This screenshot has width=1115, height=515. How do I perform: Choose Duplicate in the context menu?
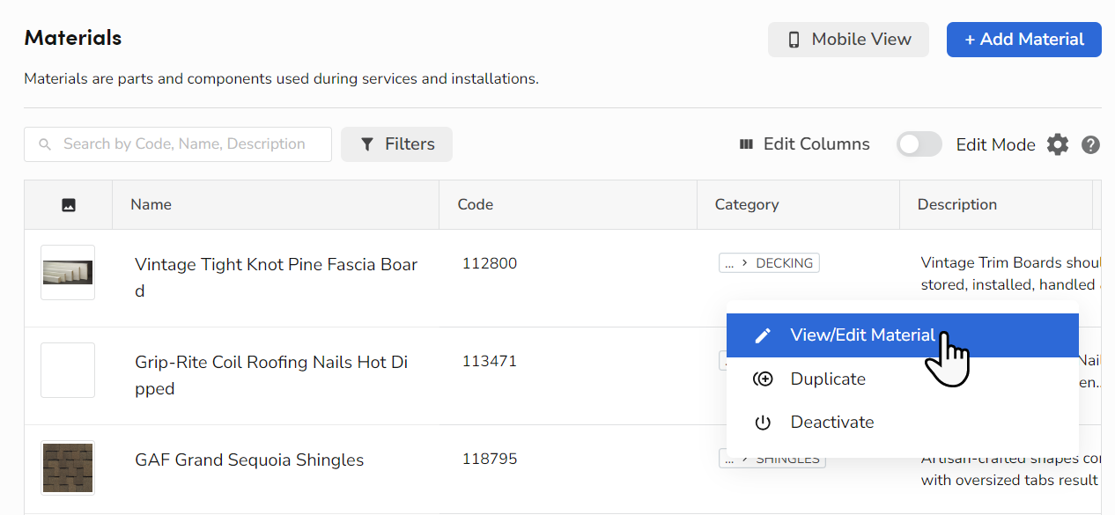903,379
